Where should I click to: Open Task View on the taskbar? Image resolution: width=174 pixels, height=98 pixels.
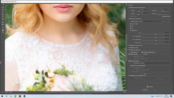pyautogui.click(x=7, y=96)
